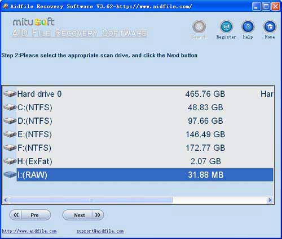This screenshot has width=282, height=239.
Task: Click the Aidfile title bar app icon
Action: [6, 6]
